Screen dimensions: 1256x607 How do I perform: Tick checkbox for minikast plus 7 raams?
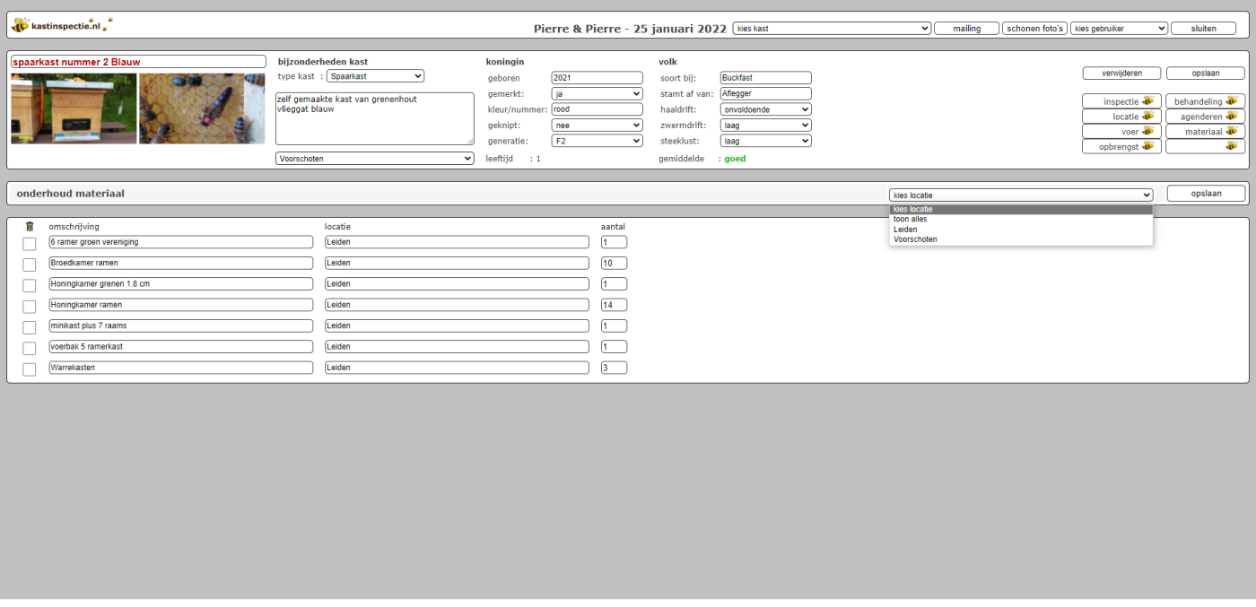click(30, 327)
